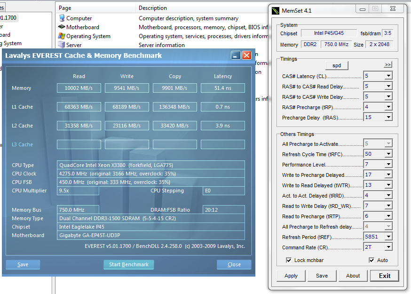Select the Operating System row
Image resolution: width=411 pixels, height=294 pixels.
[x=163, y=36]
